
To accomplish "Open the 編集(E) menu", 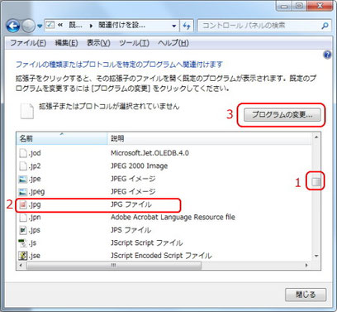I will point(67,43).
